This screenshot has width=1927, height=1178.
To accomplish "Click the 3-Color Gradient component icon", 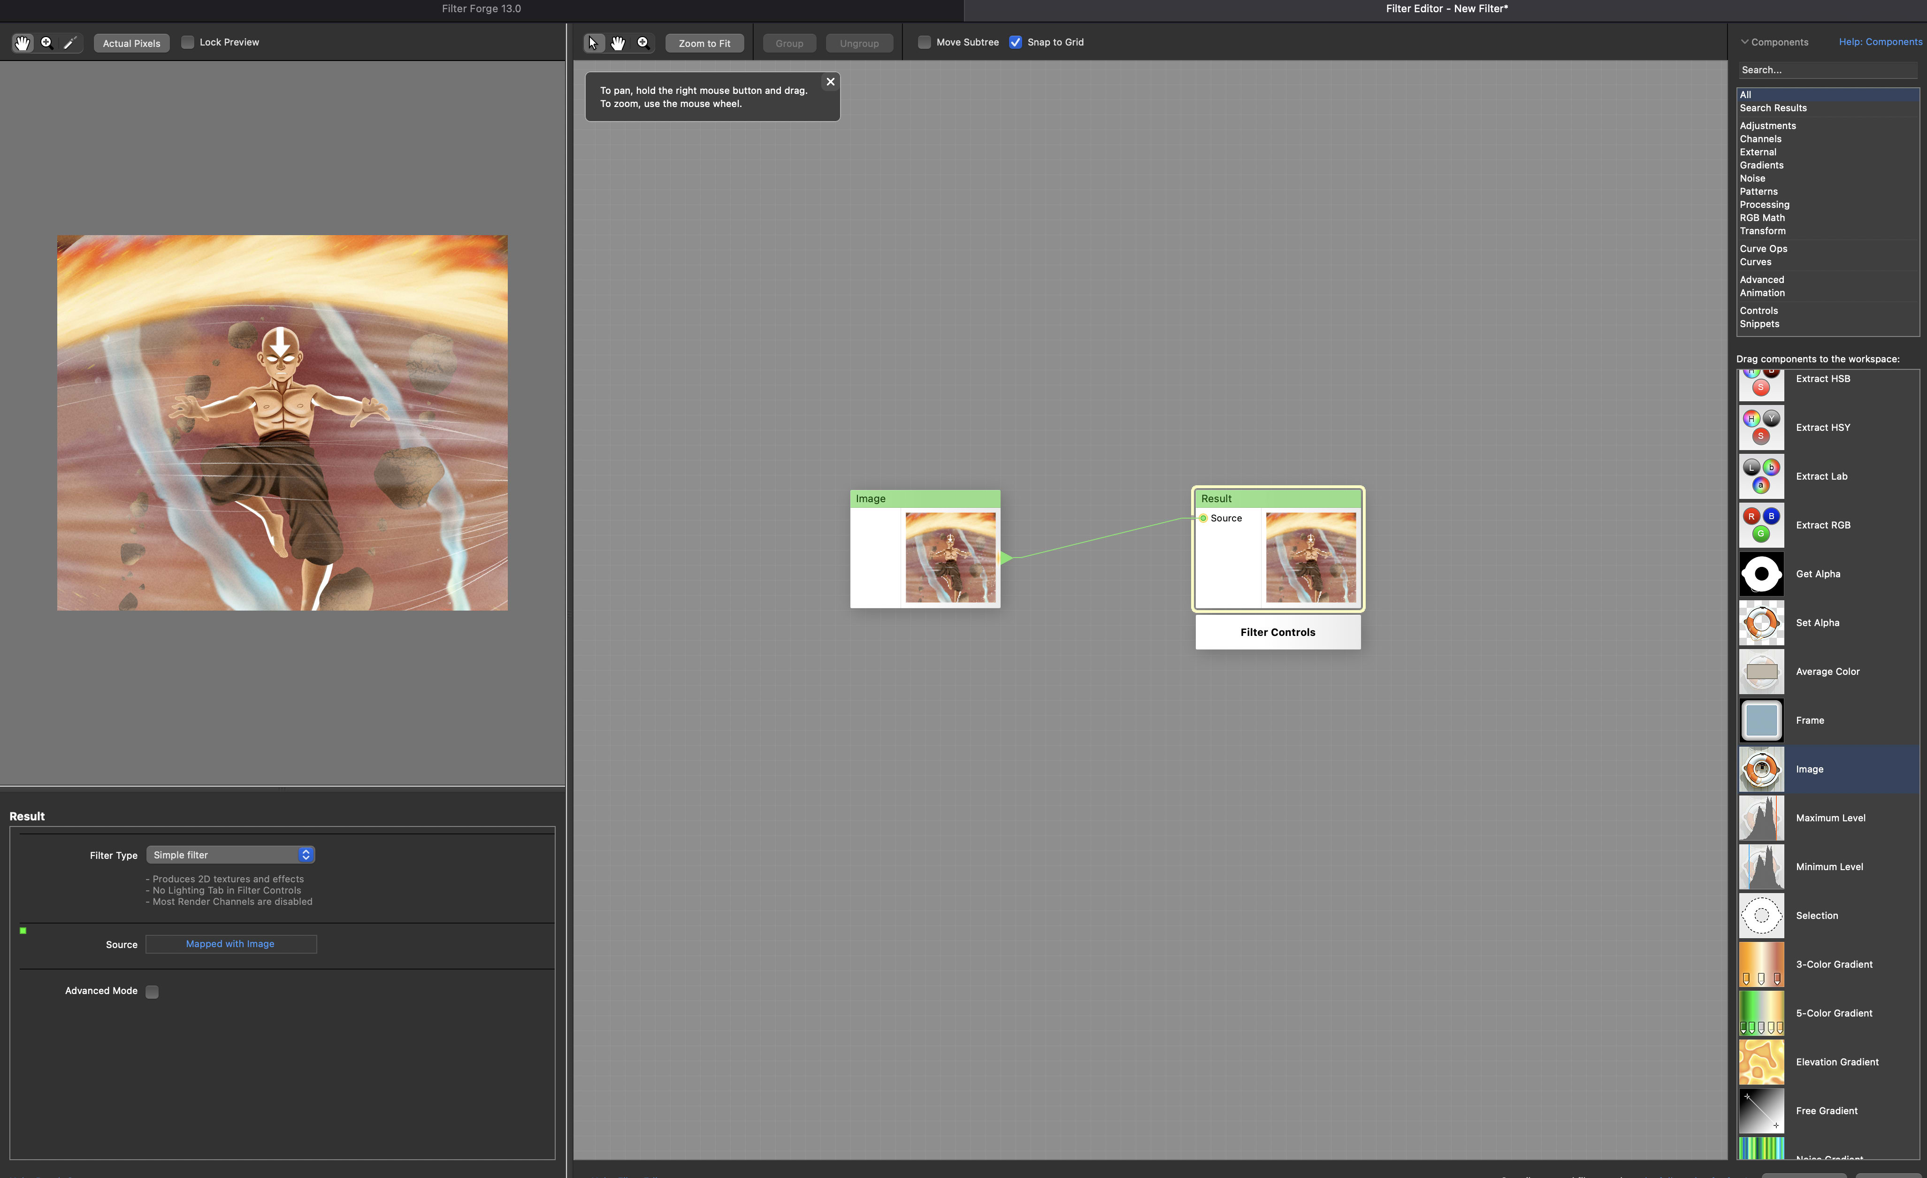I will [x=1761, y=964].
